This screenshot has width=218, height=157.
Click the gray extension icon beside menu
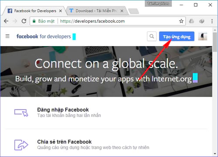(x=202, y=21)
